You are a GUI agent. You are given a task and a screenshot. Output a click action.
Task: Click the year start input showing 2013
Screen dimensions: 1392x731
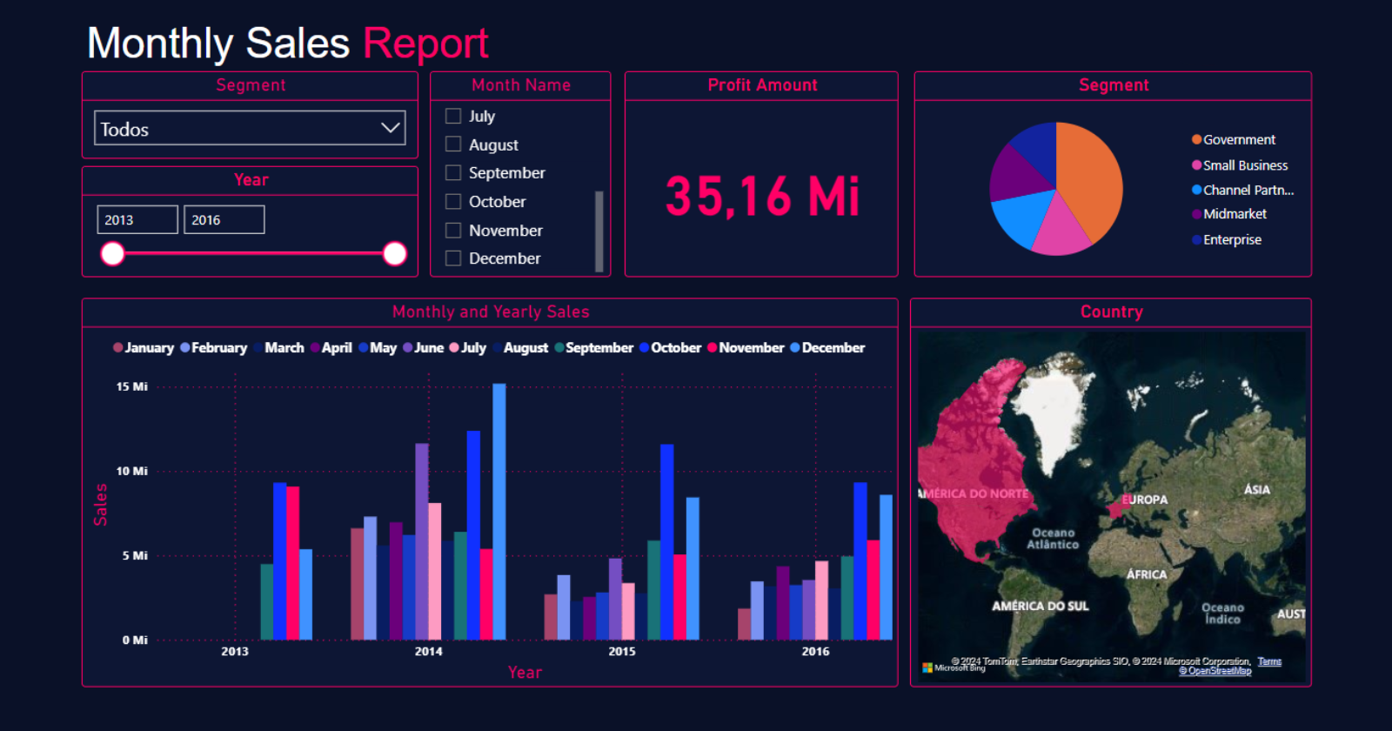tap(137, 220)
